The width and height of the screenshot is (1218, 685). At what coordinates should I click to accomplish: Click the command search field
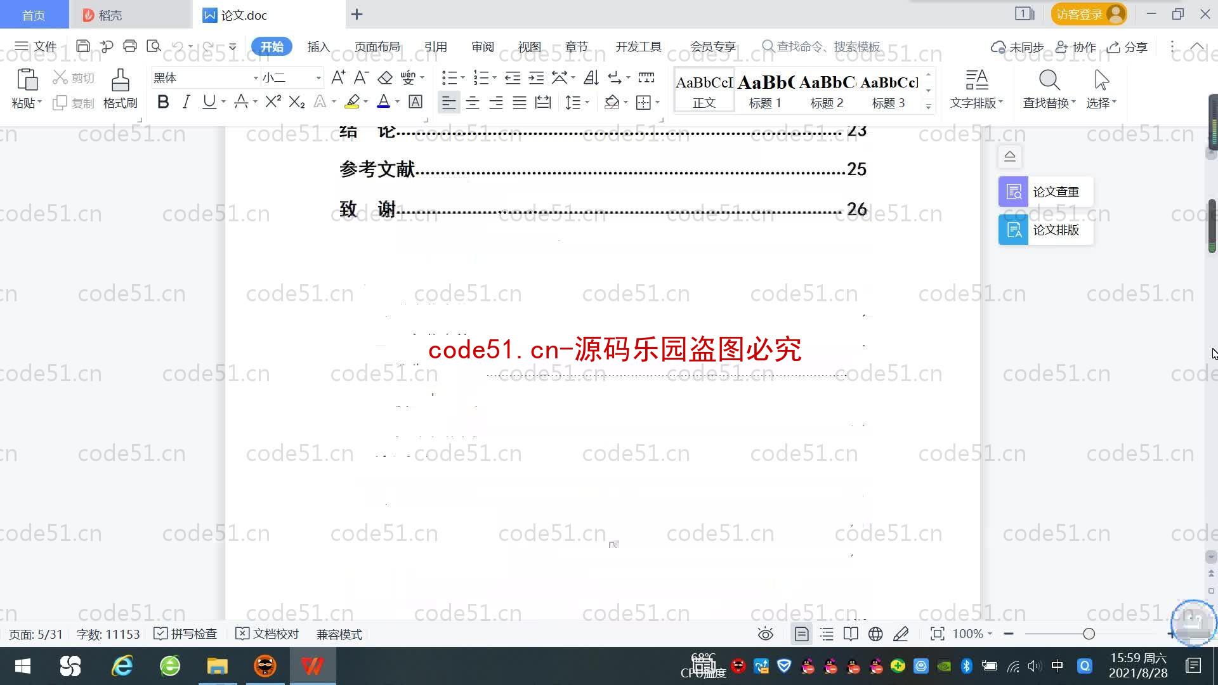pos(822,46)
